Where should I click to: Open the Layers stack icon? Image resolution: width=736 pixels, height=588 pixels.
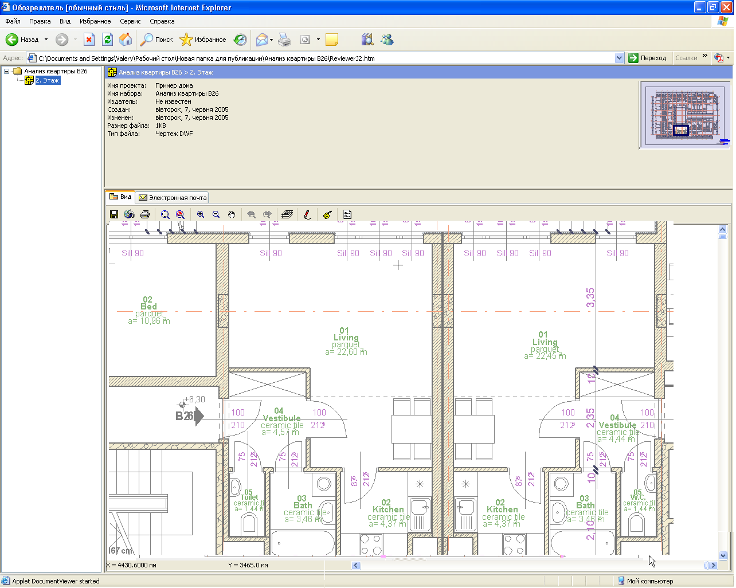288,214
